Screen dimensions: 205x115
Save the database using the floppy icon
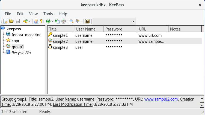[x=17, y=21]
